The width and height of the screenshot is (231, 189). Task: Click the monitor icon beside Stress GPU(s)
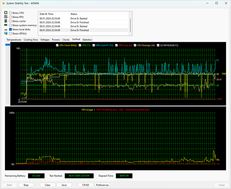click(x=6, y=33)
